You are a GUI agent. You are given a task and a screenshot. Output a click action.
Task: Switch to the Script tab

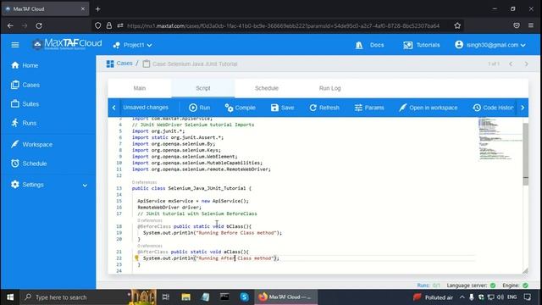click(203, 88)
